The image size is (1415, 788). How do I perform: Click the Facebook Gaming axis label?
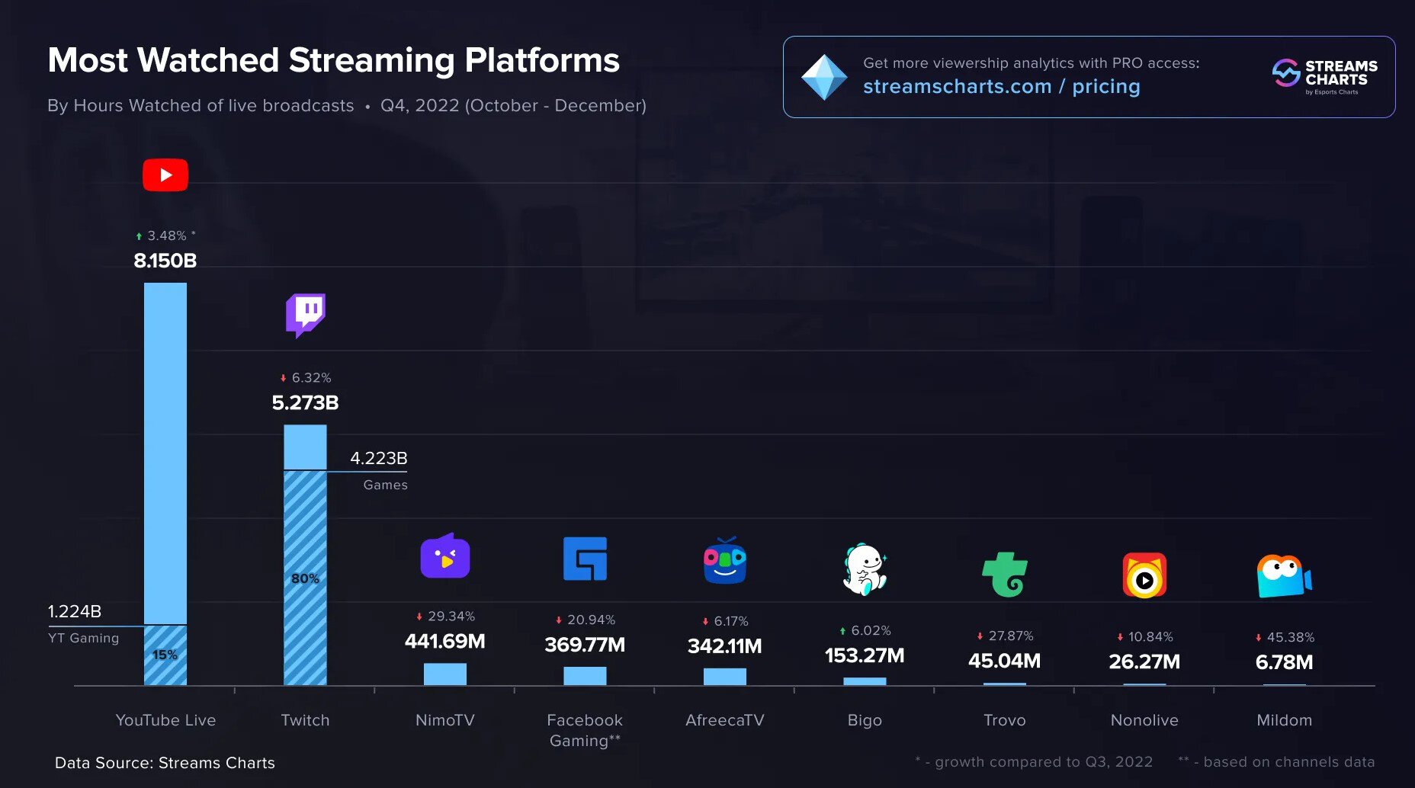pos(585,730)
